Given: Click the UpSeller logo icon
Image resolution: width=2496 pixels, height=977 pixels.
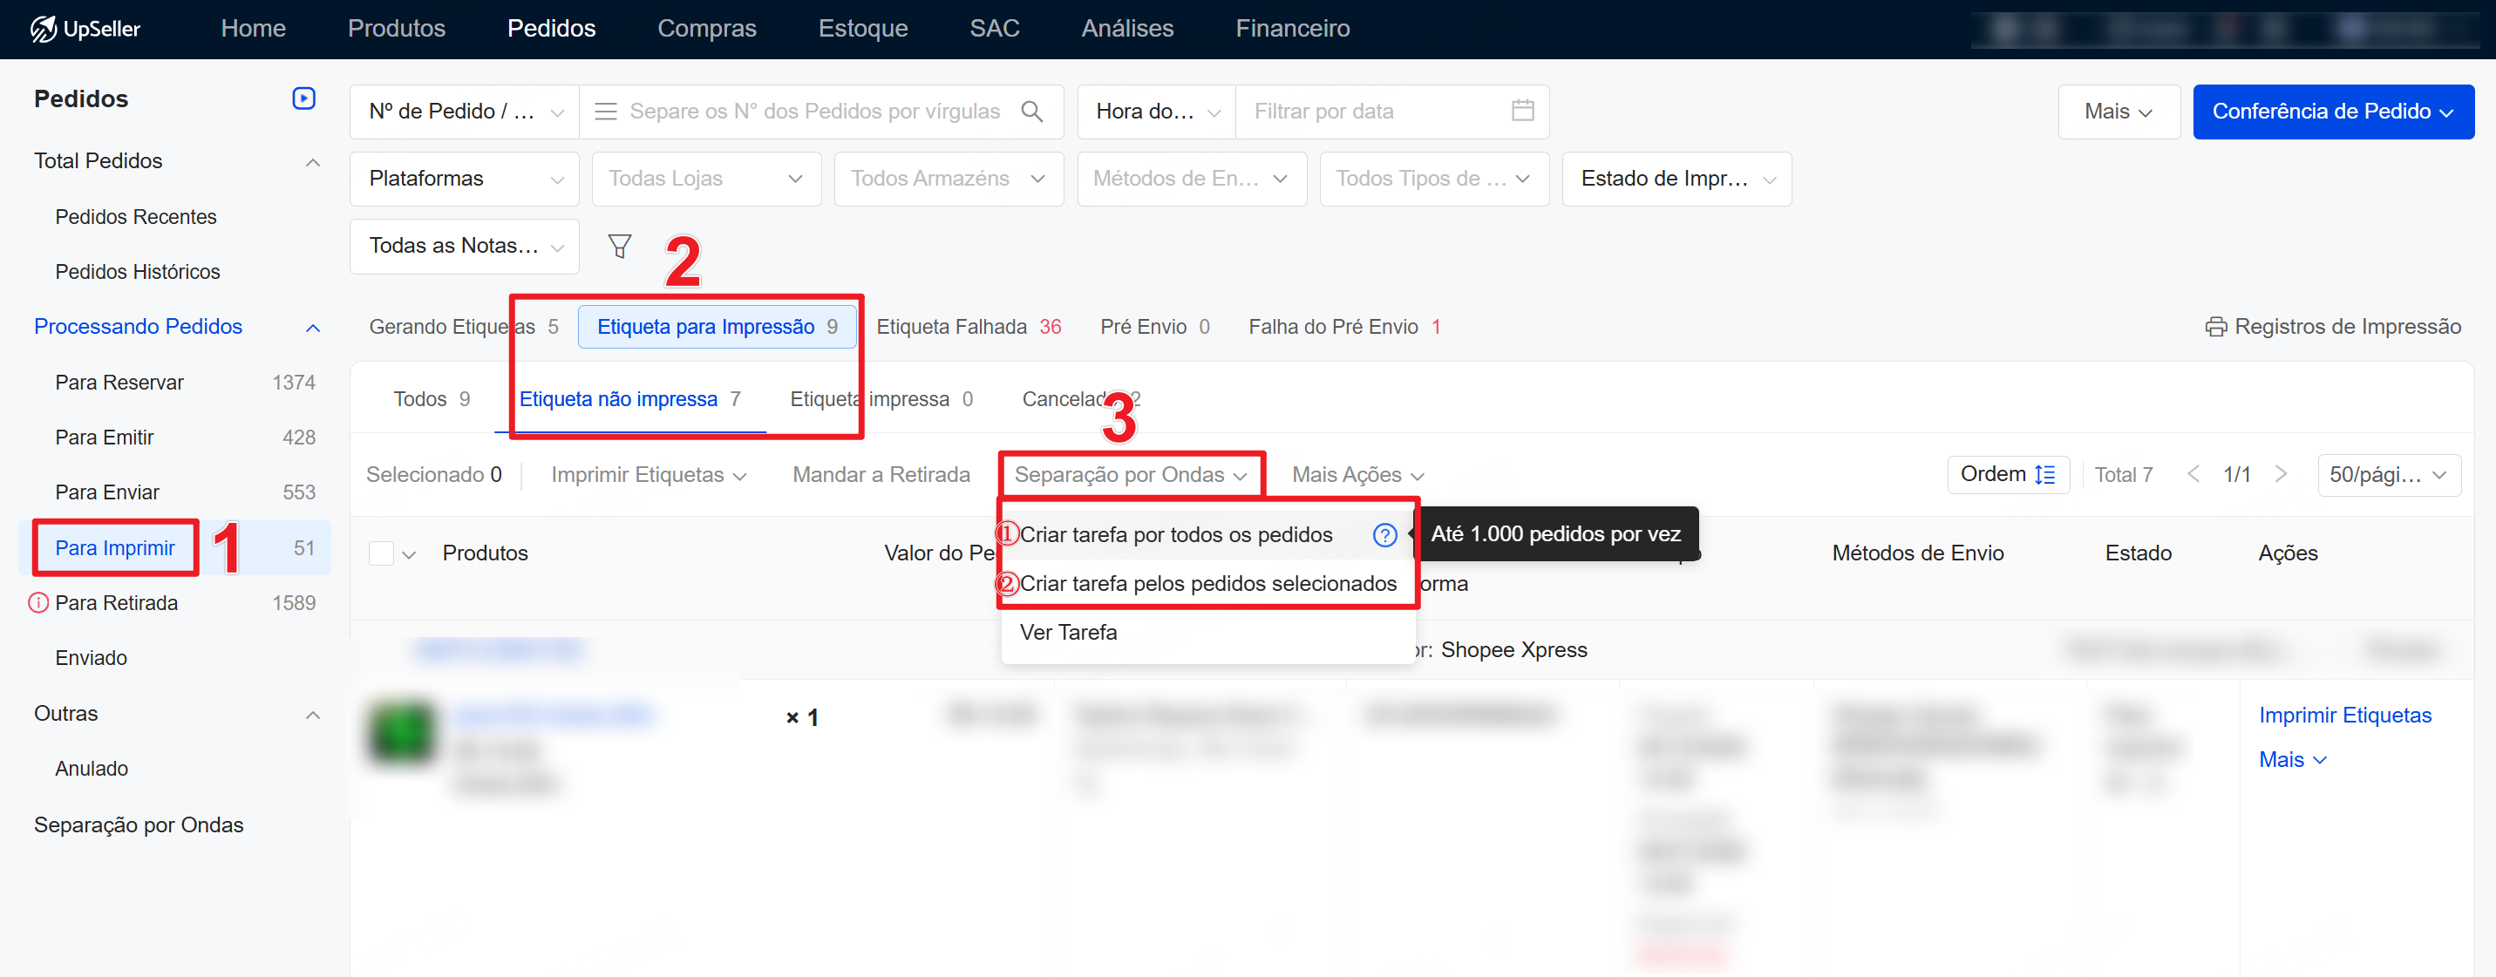Looking at the screenshot, I should (x=43, y=28).
